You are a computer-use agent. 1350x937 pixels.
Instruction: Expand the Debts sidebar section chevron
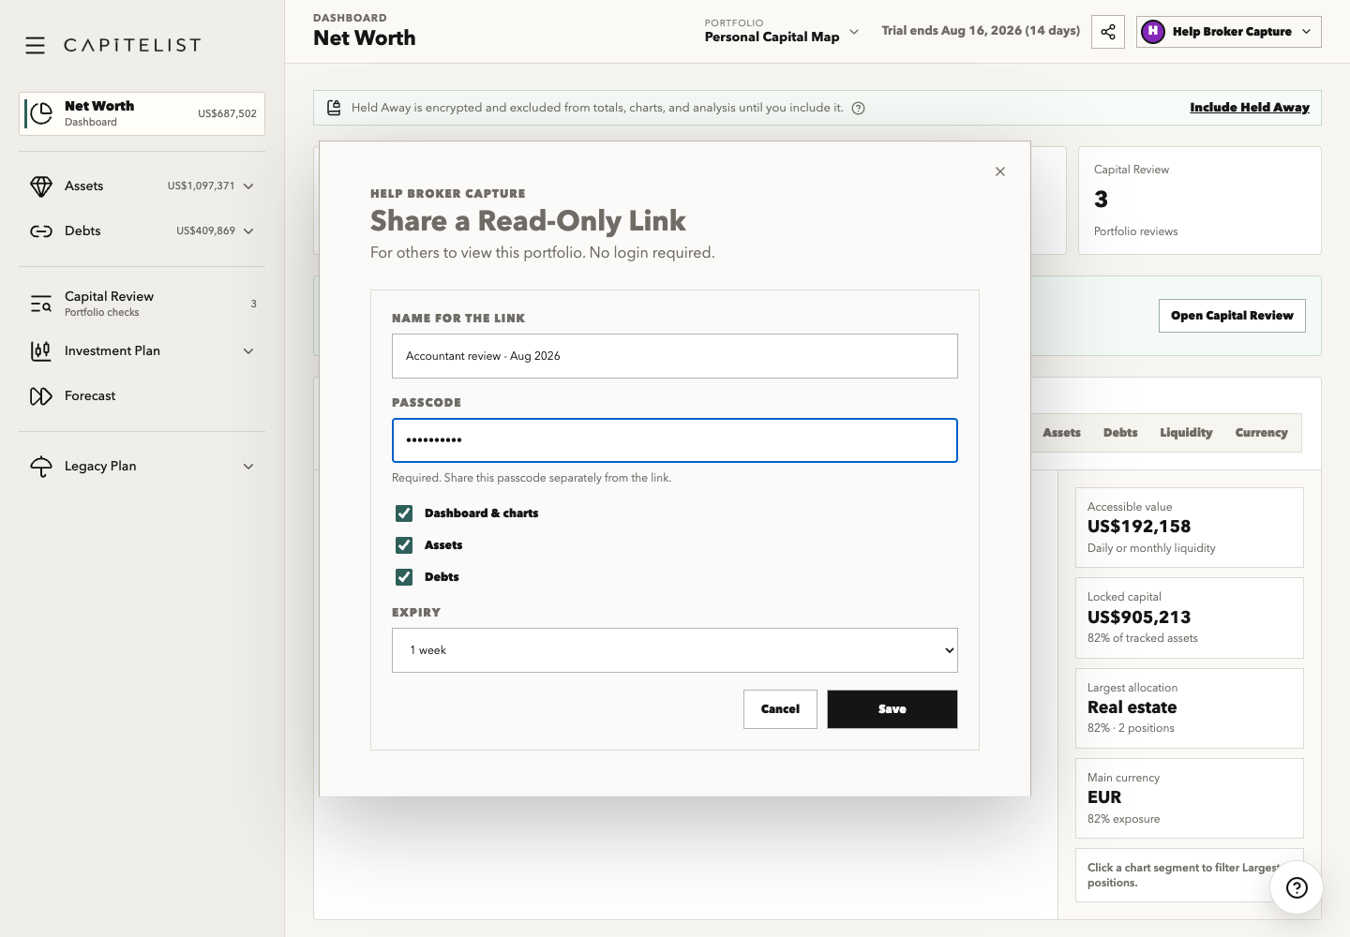click(248, 231)
